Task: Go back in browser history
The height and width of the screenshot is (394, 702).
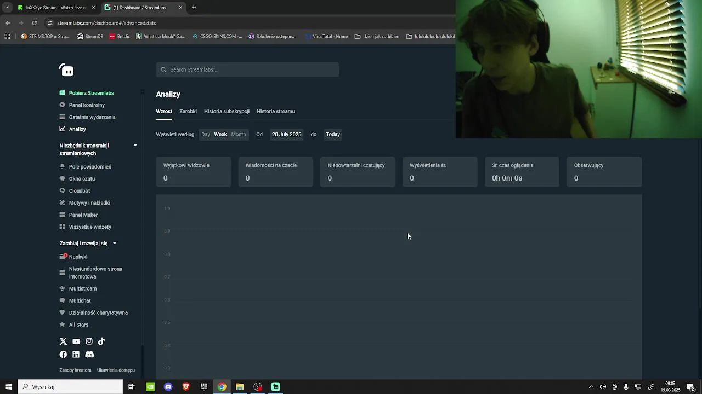Action: pyautogui.click(x=8, y=23)
